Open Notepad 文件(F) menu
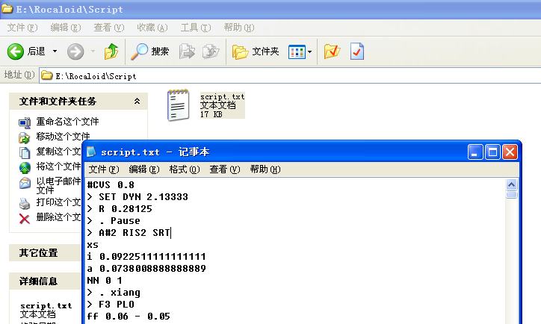Screen dimensions: 541x324 click(104, 169)
